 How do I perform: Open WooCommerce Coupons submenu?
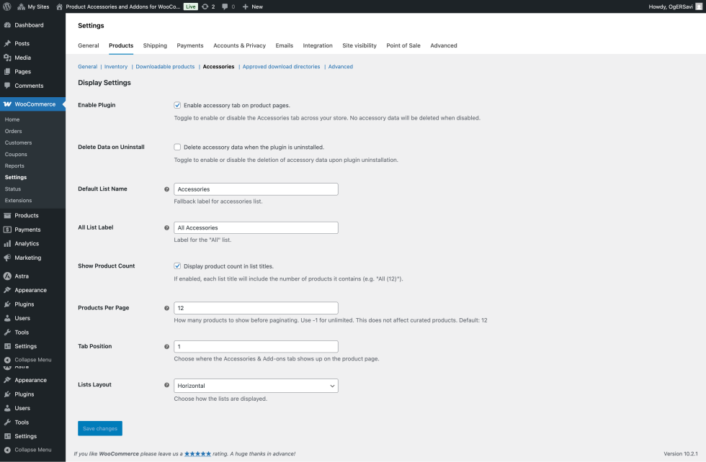point(16,154)
